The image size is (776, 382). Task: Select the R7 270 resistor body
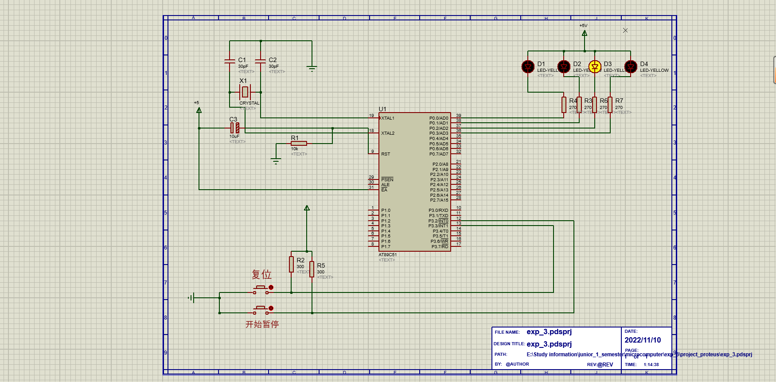click(610, 105)
